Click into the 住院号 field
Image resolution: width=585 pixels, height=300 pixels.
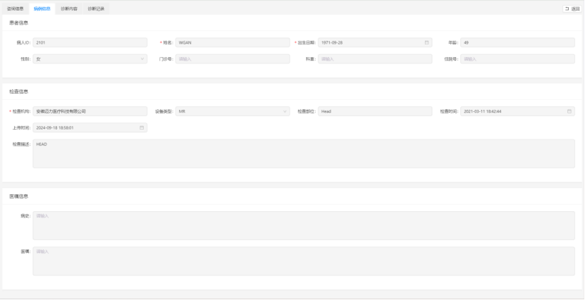point(517,59)
